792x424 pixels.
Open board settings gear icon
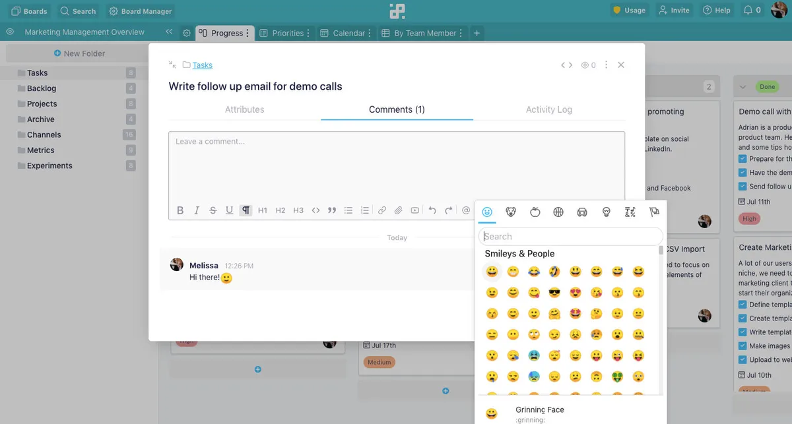[187, 33]
